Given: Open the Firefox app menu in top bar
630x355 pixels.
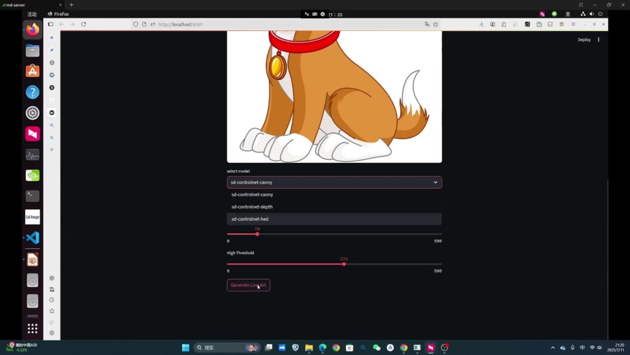Looking at the screenshot, I should click(58, 14).
